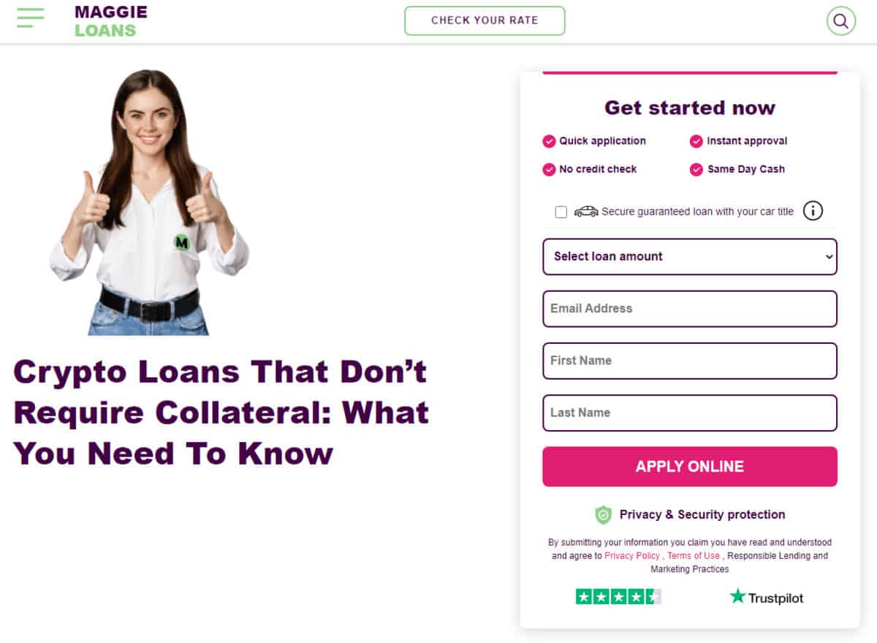The image size is (877, 643).
Task: Click the M badge on the woman's shirt
Action: (x=182, y=242)
